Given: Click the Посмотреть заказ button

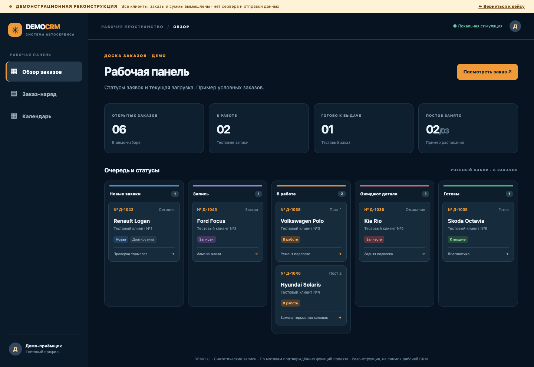Looking at the screenshot, I should point(487,72).
